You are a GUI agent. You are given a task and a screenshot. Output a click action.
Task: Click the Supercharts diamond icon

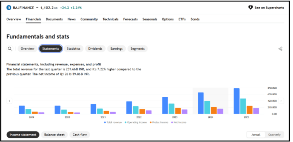tap(250, 8)
